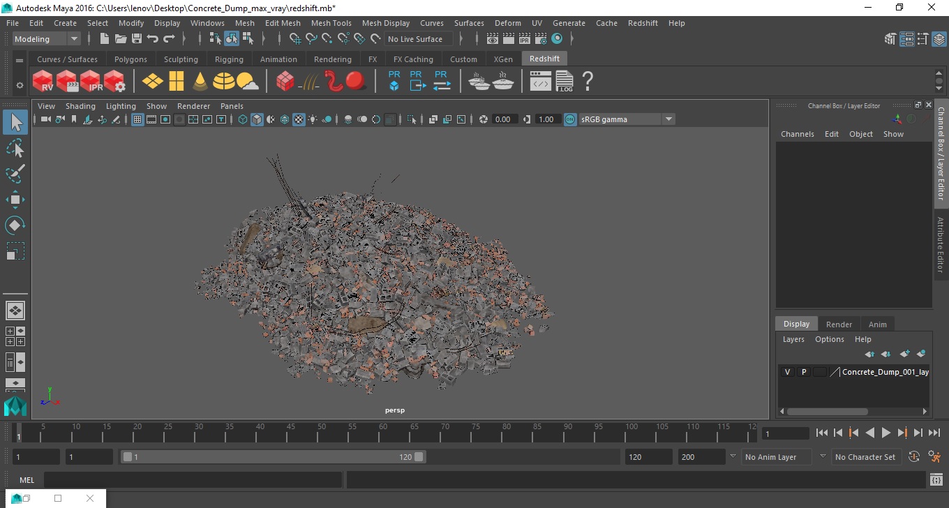Click the MEL command input line
Screen dimensions: 949x508
tap(193, 479)
